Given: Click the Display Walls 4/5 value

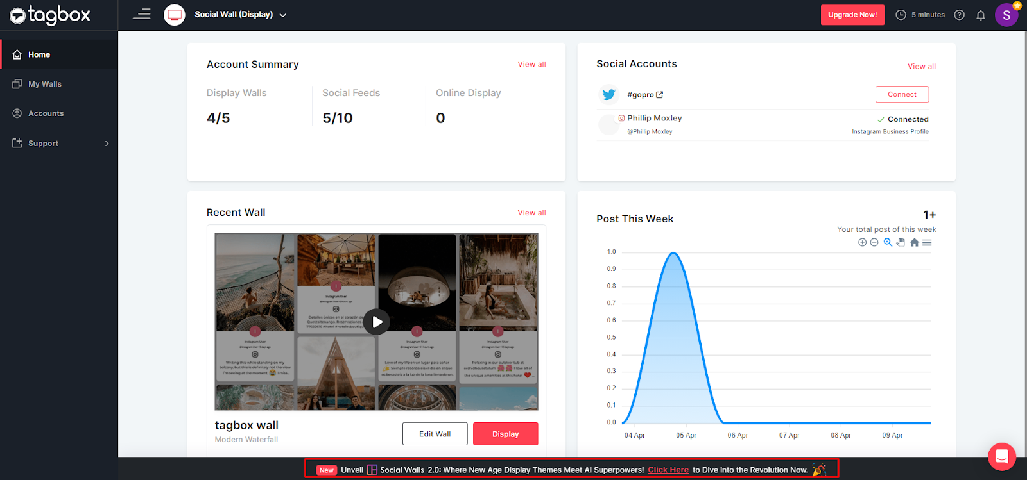Looking at the screenshot, I should pos(218,118).
